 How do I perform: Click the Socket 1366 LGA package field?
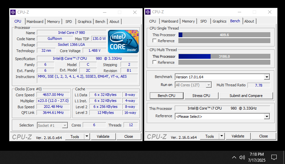click(x=72, y=44)
